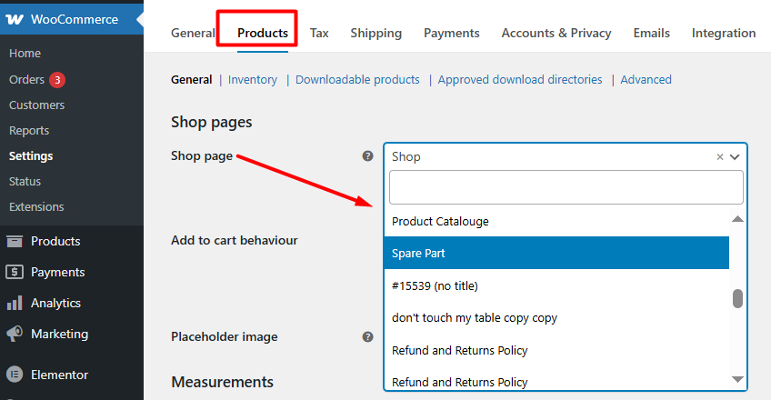Screen dimensions: 771x400
Task: Open the Elementor sidebar menu label
Action: coord(59,375)
